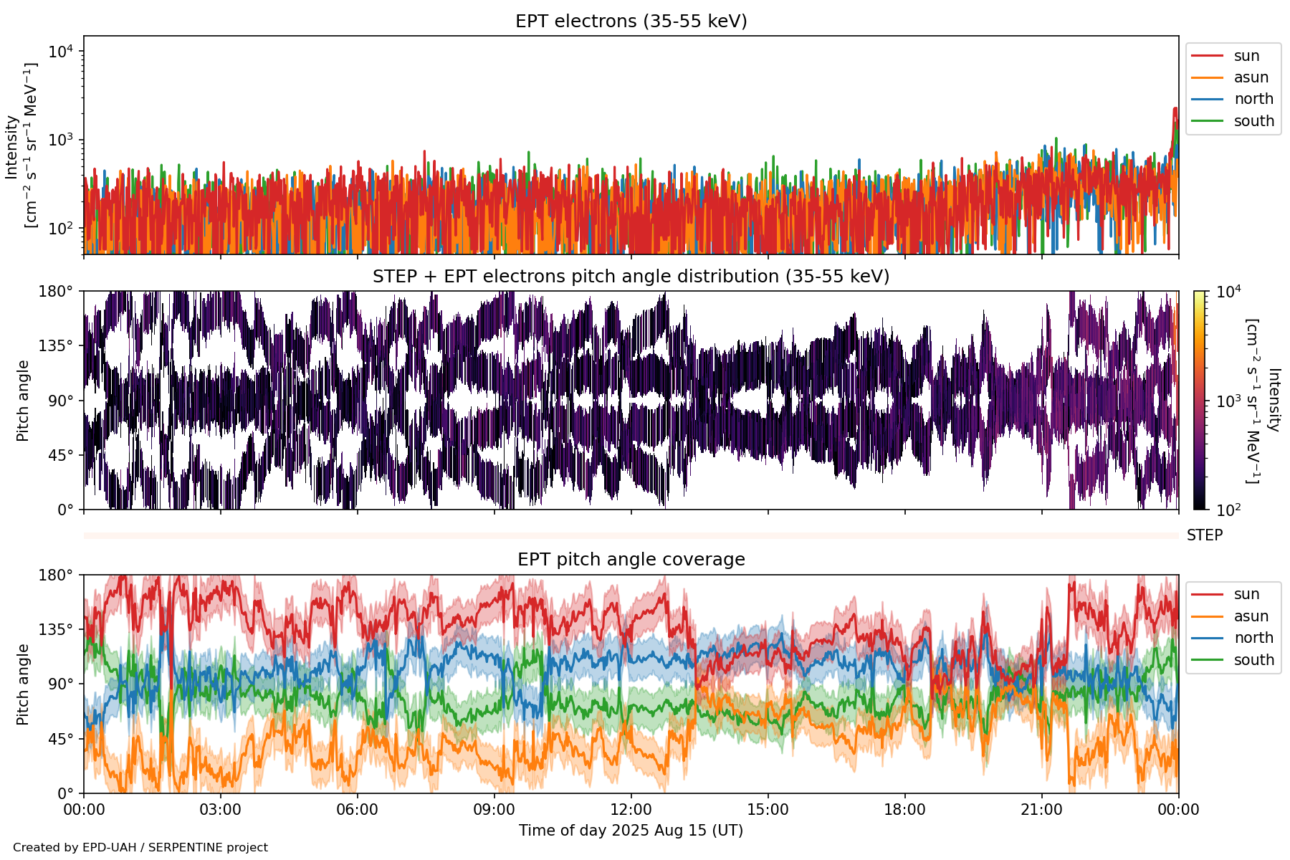Click the 12:00 tick label on time axis
This screenshot has height=860, width=1290.
(631, 811)
